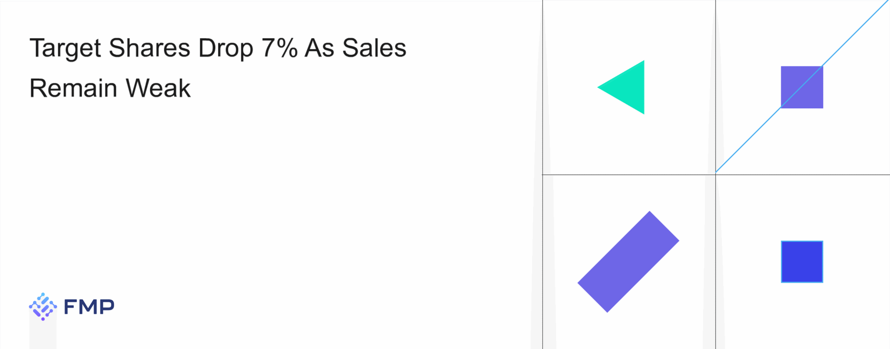Click the FMP diamond logo icon
Viewport: 890px width, 349px height.
coord(43,306)
